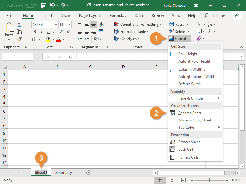This screenshot has height=184, width=246.
Task: Collapse the ribbon
Action: [241, 47]
